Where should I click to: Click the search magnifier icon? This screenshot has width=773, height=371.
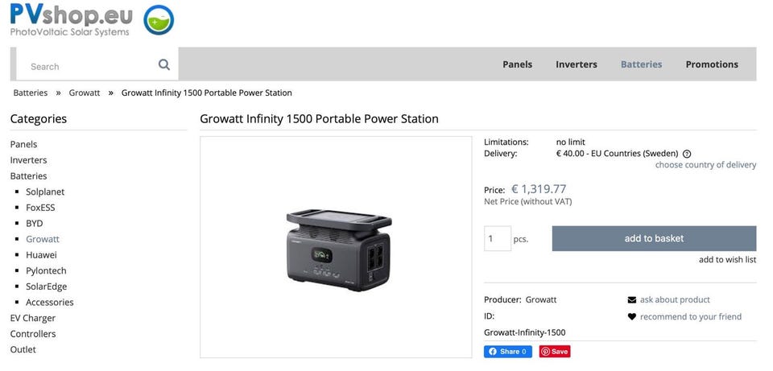click(x=164, y=65)
